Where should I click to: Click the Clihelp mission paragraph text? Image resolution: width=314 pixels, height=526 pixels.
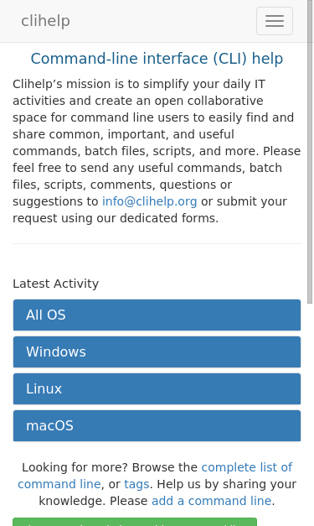point(157,151)
